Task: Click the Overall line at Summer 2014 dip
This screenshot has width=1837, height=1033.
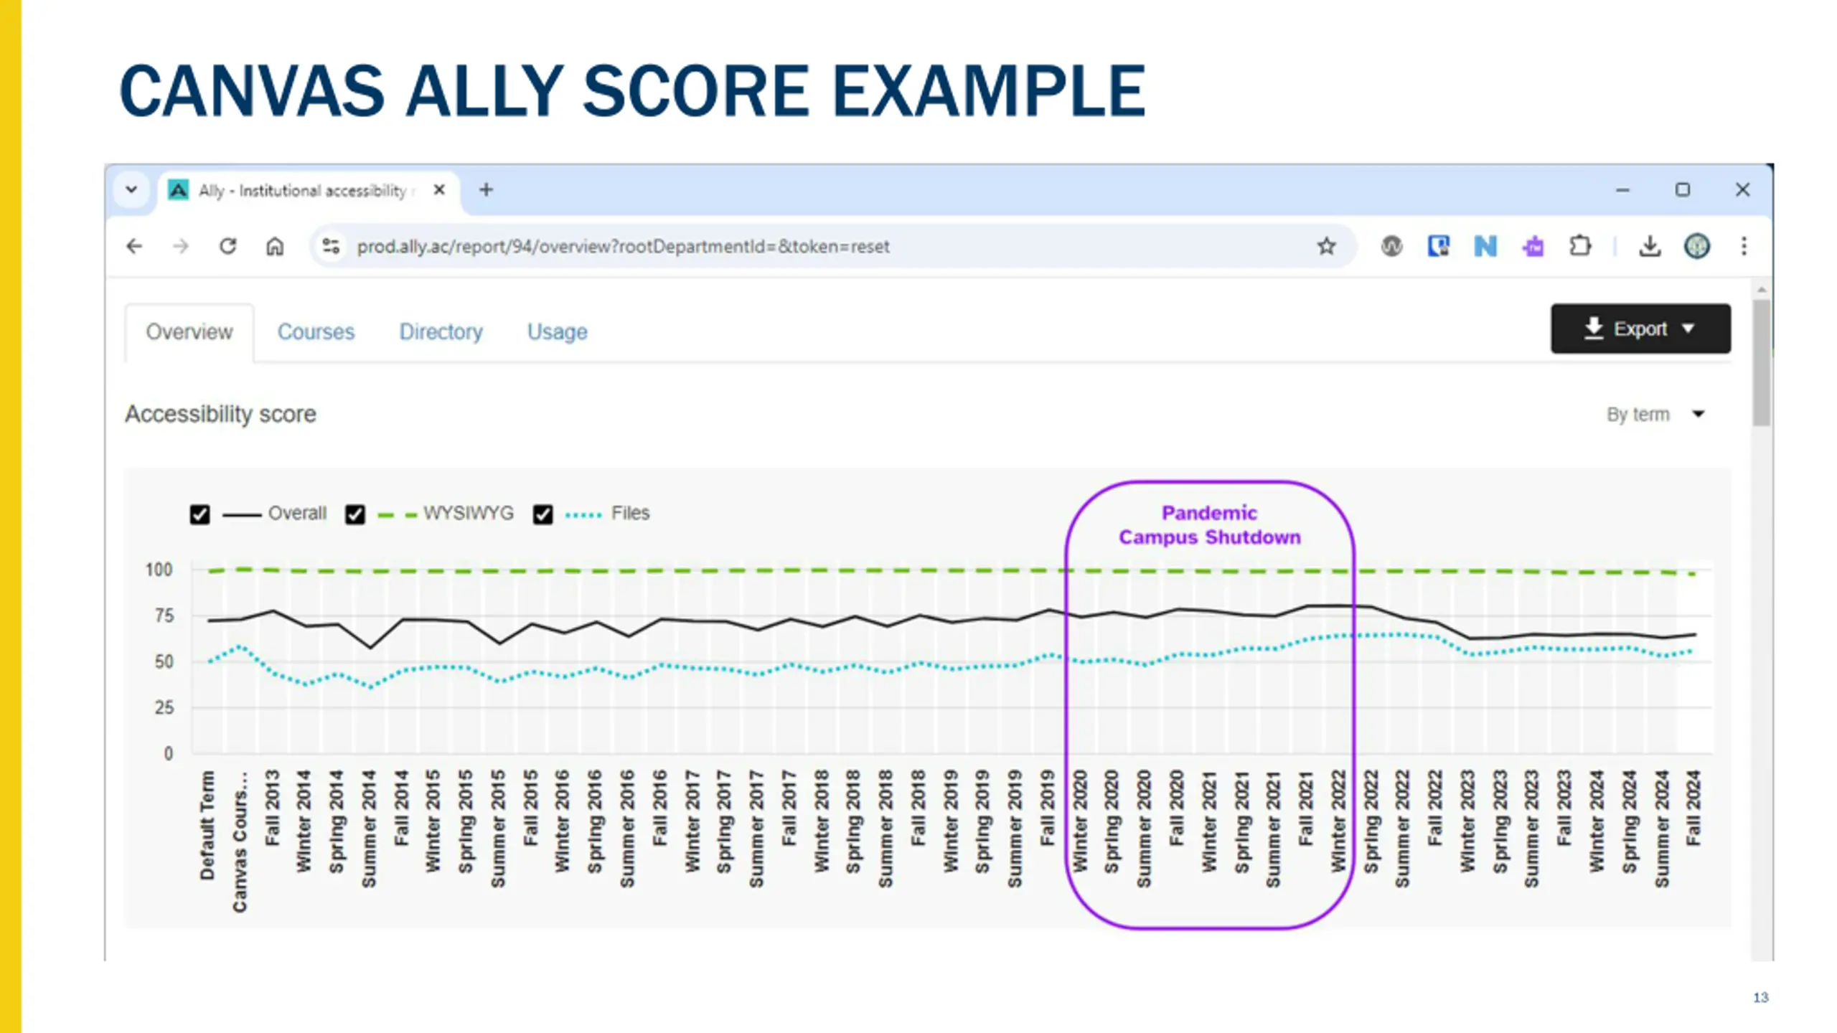Action: (370, 647)
